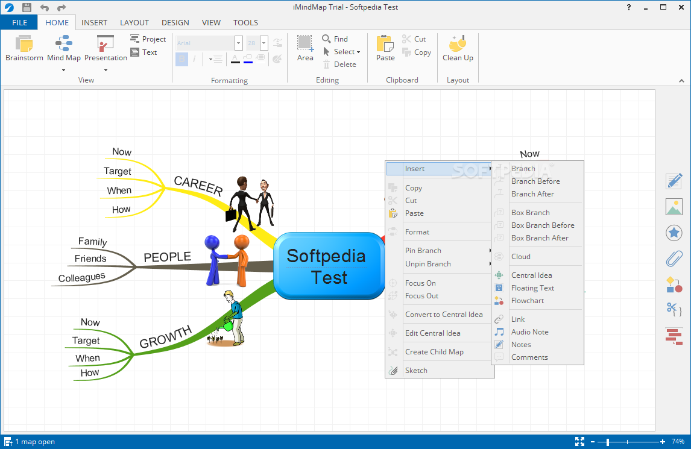The height and width of the screenshot is (449, 691).
Task: Choose Format in context menu
Action: tap(440, 232)
